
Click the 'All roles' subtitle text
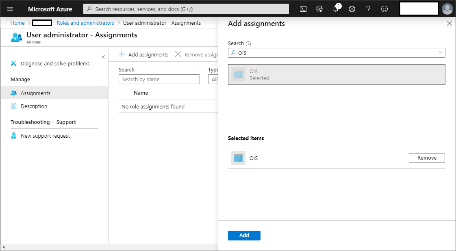pyautogui.click(x=33, y=42)
